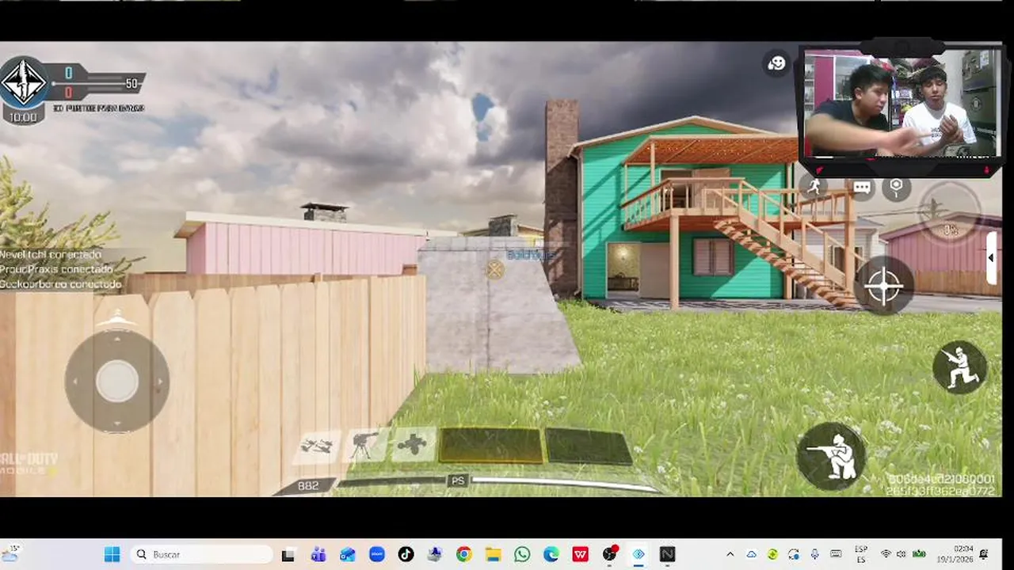This screenshot has height=570, width=1014.
Task: Open Microsoft Edge from the taskbar
Action: click(551, 555)
